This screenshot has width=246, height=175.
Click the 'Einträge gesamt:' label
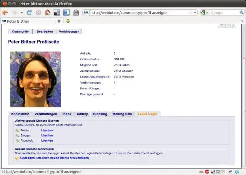(x=92, y=94)
